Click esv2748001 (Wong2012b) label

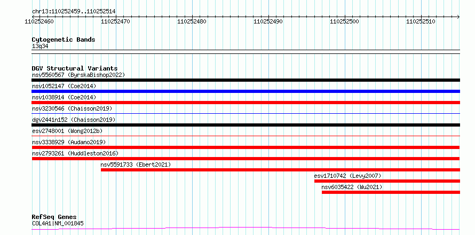(x=67, y=131)
